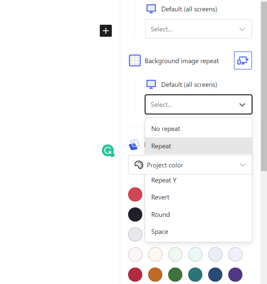
Task: Pick the 'Space' repeat option
Action: tap(159, 232)
